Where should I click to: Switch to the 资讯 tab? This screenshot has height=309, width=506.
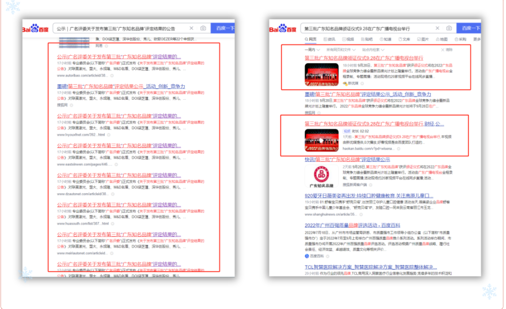point(329,39)
